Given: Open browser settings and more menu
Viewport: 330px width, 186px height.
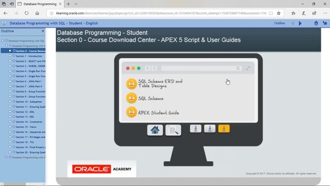Looking at the screenshot, I should pos(325,13).
